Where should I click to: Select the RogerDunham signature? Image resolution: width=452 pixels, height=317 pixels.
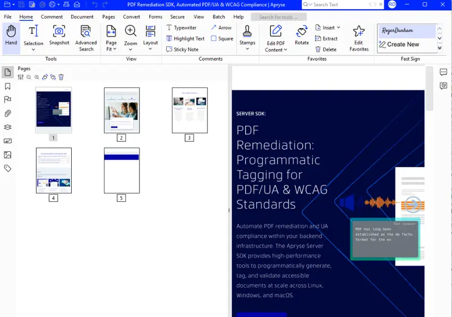(406, 31)
